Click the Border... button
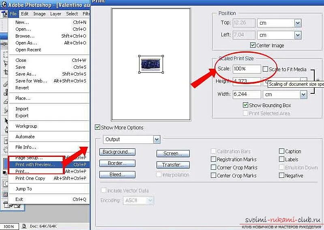 117,163
